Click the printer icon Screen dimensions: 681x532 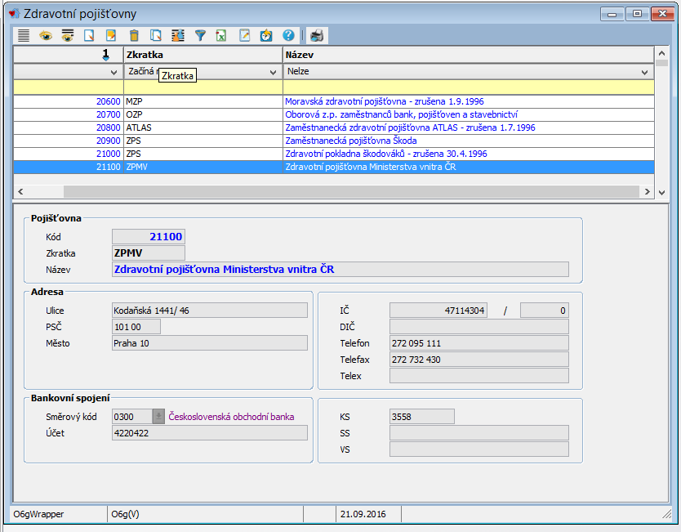pos(317,36)
